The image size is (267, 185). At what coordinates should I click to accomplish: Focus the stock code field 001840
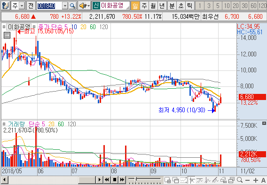(x=49, y=6)
